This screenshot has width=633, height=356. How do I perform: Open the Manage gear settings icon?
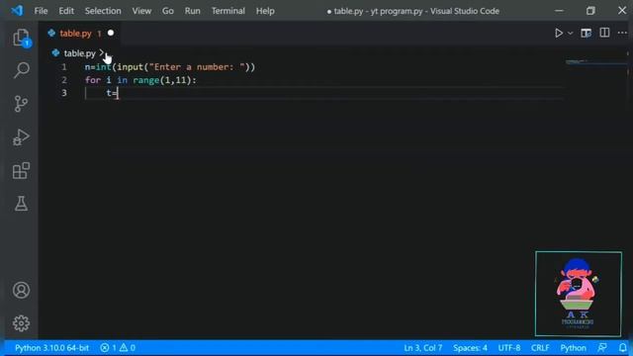pyautogui.click(x=21, y=323)
